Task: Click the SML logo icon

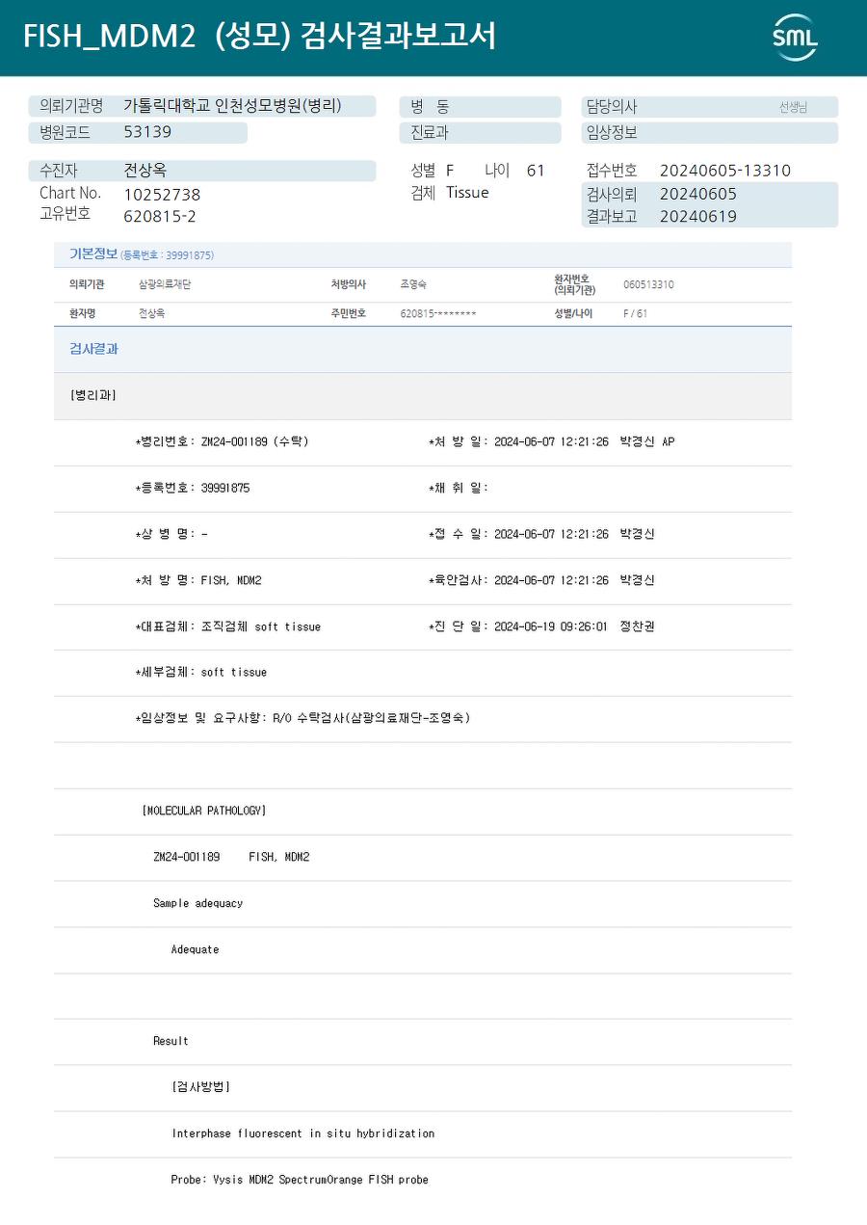Action: tap(795, 38)
